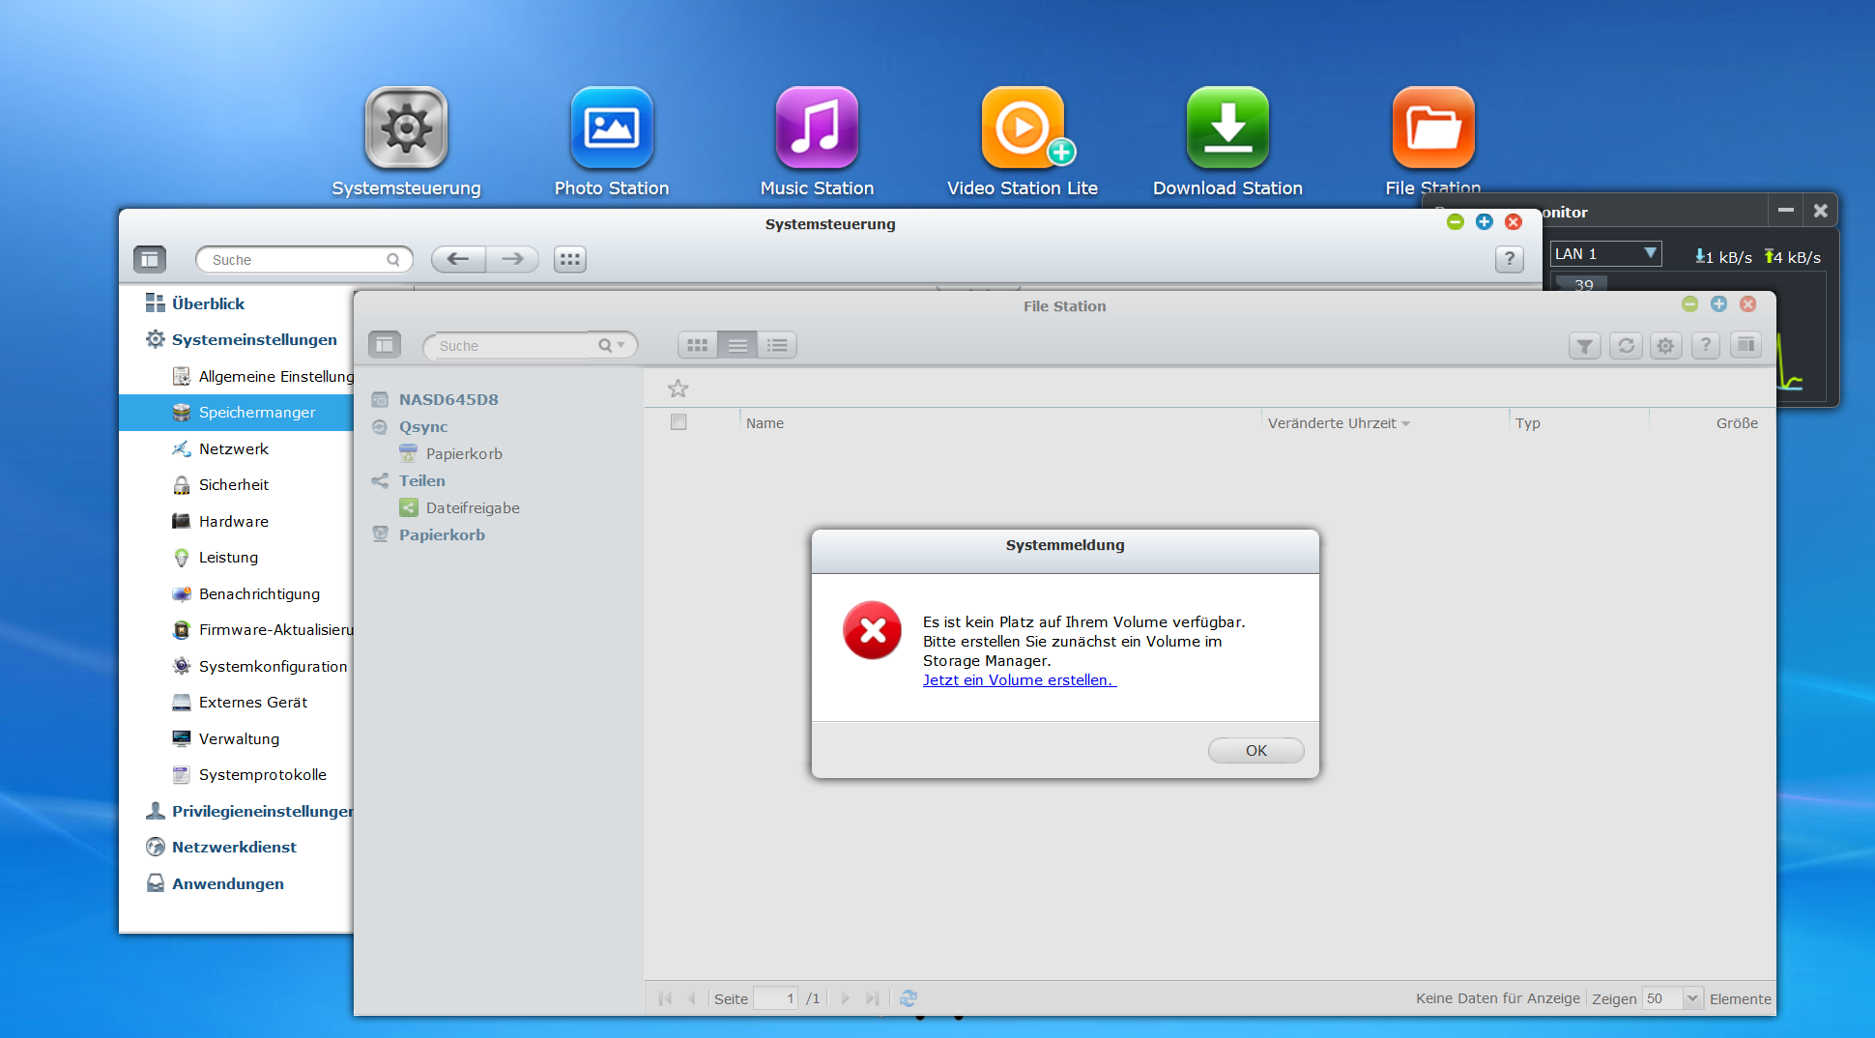
Task: Confirm Systemmeldung dialog with OK
Action: point(1255,750)
